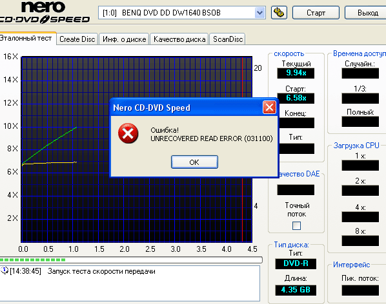Click the red error icon in the dialog
The height and width of the screenshot is (304, 386).
click(x=128, y=133)
